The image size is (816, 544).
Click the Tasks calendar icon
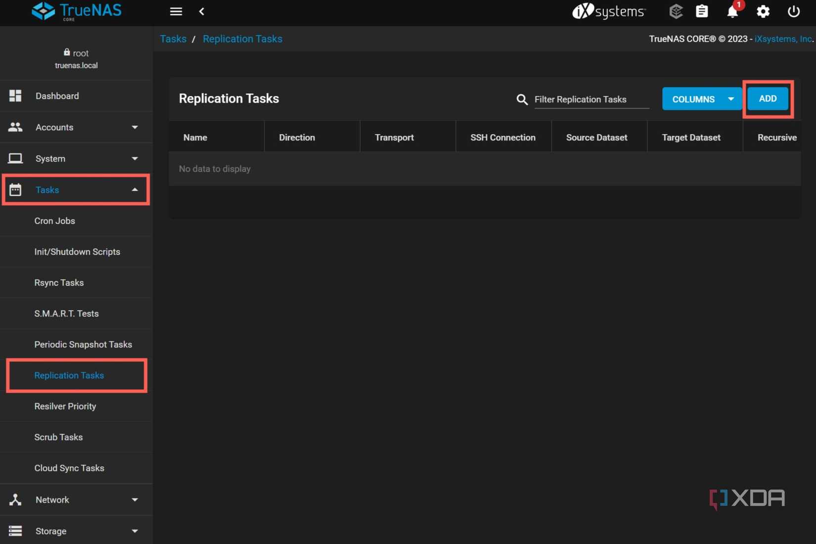(15, 189)
